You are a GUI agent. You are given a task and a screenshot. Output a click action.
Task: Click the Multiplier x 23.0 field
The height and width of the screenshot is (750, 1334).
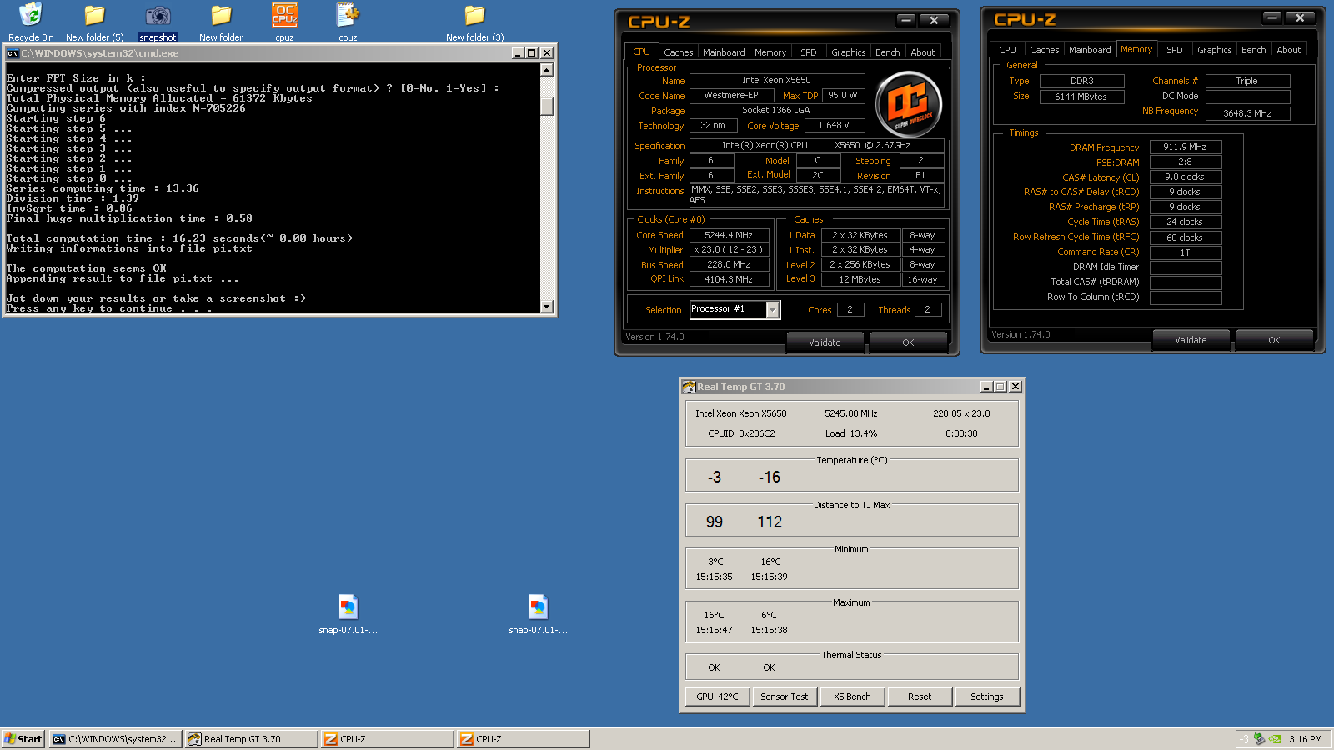click(729, 250)
